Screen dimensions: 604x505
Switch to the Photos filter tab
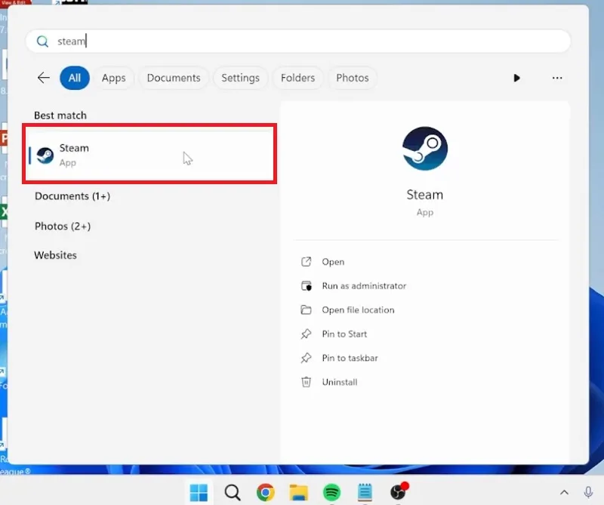coord(353,78)
